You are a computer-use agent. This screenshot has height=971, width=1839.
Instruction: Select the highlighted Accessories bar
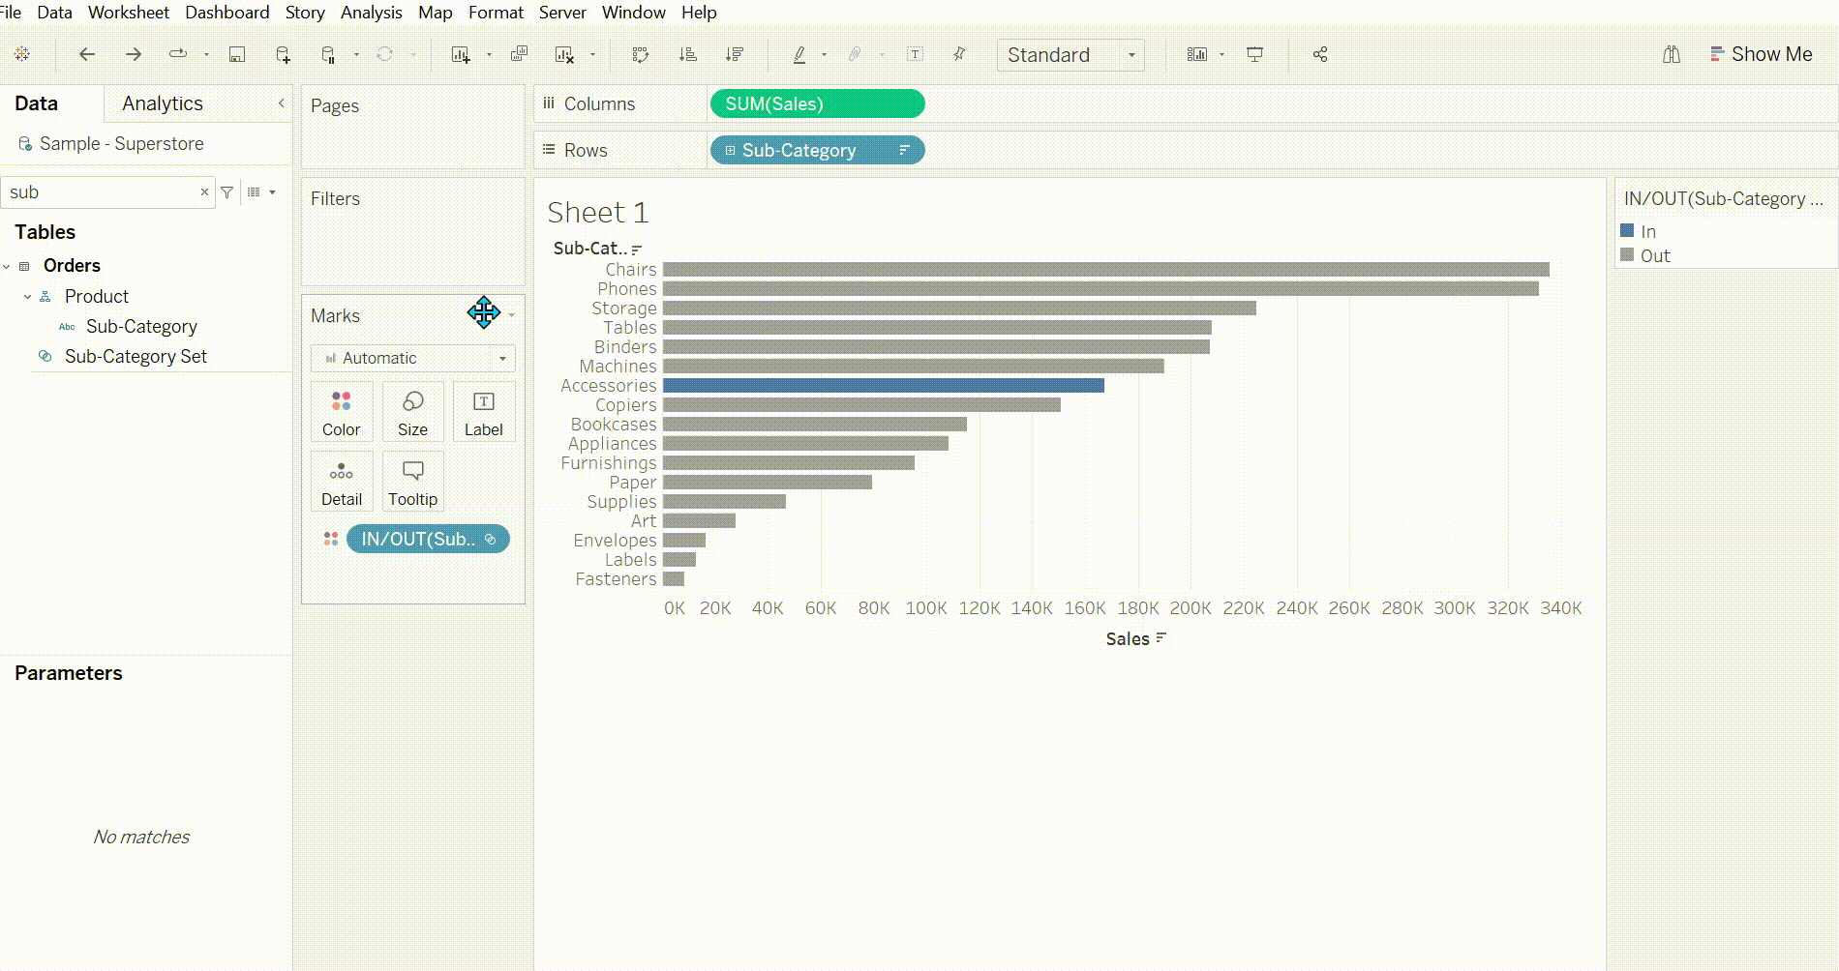point(884,385)
